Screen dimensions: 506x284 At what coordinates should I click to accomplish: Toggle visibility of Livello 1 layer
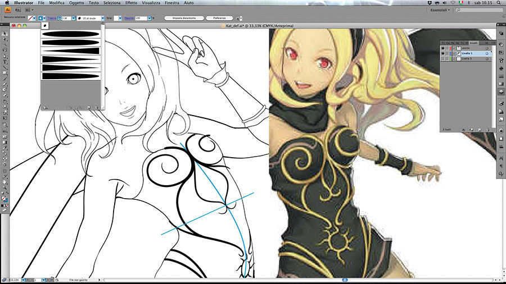(x=443, y=53)
